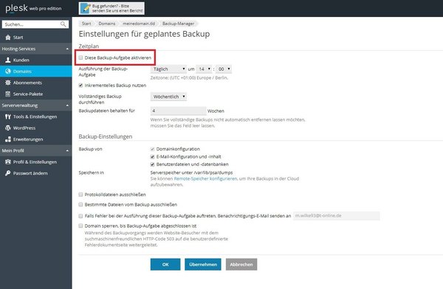443x289 pixels.
Task: Click the OK button
Action: (x=165, y=265)
